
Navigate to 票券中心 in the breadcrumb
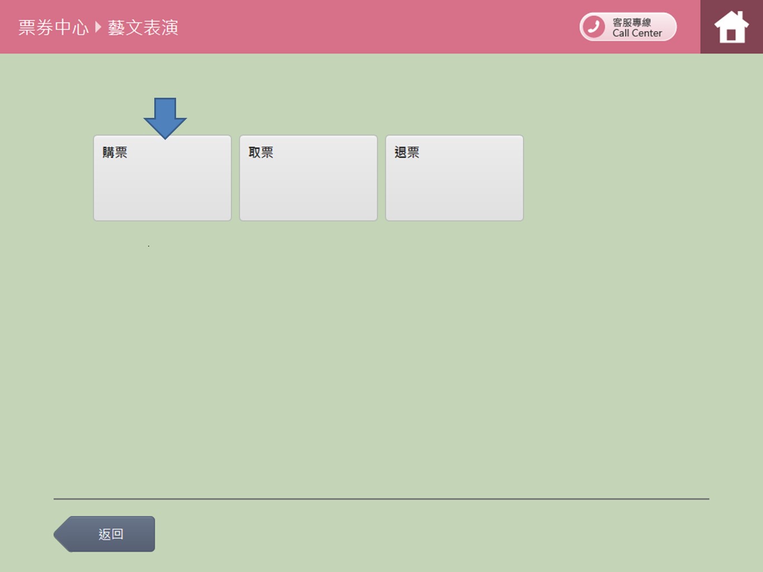coord(53,27)
